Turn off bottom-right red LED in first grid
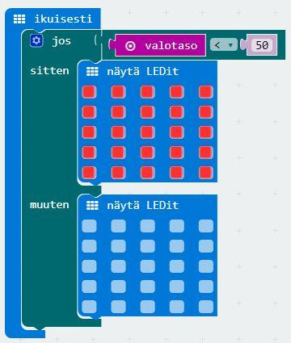The width and height of the screenshot is (291, 343). (206, 173)
